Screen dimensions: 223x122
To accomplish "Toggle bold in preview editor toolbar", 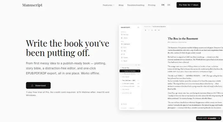I will [x=145, y=30].
